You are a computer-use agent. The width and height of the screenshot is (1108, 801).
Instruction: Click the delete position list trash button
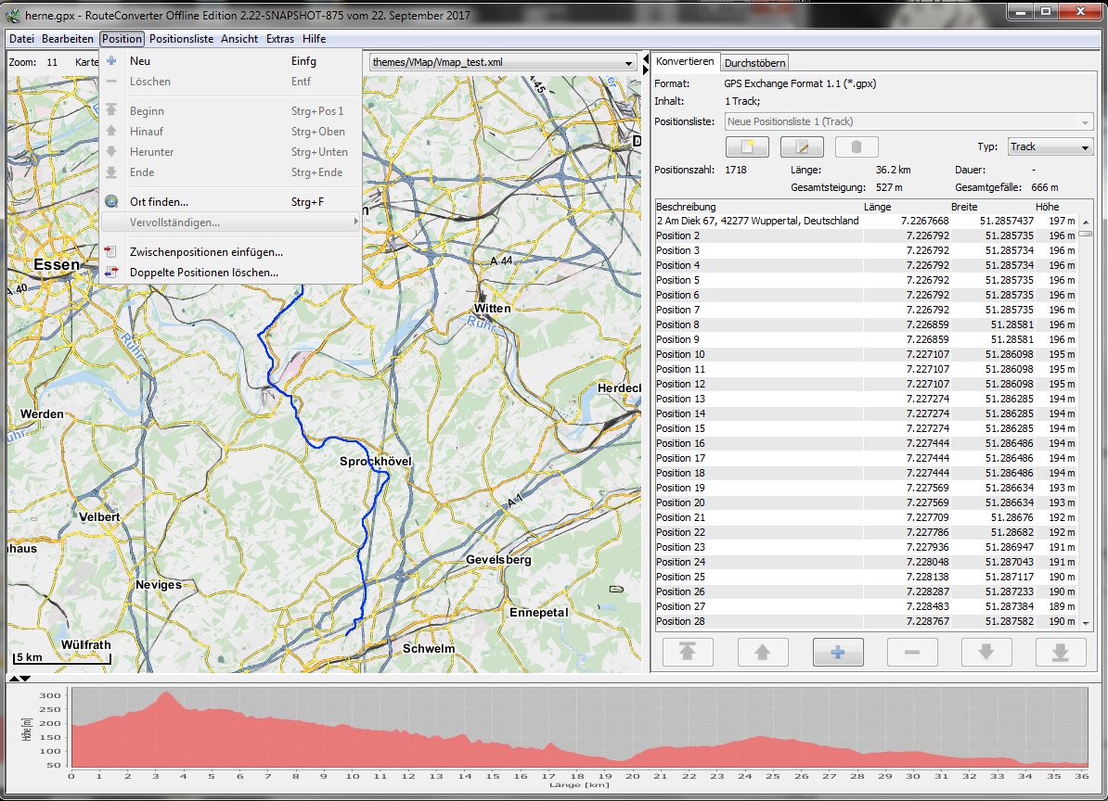click(x=857, y=146)
